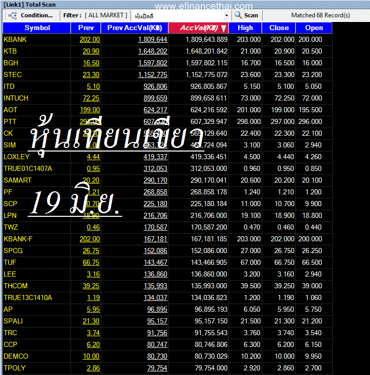Screen dimensions: 370x375
Task: Click PTT High value 298.000
Action: click(x=248, y=121)
